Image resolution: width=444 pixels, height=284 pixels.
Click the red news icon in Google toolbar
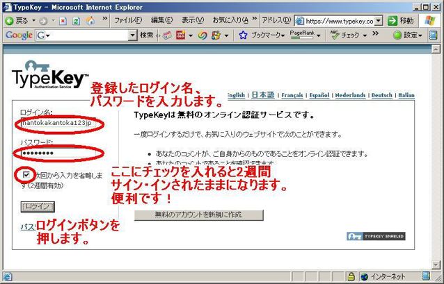tap(180, 35)
